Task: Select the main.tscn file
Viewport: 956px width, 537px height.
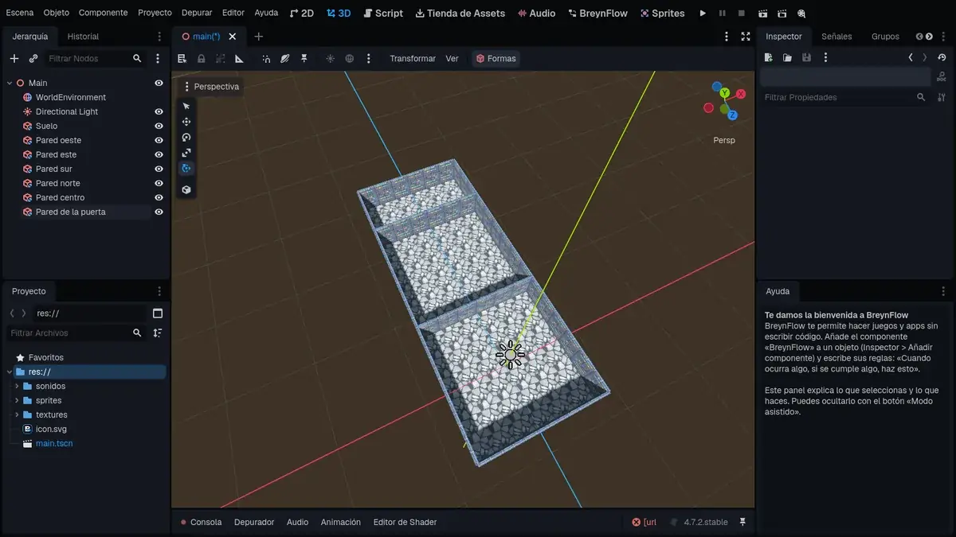Action: 54,443
